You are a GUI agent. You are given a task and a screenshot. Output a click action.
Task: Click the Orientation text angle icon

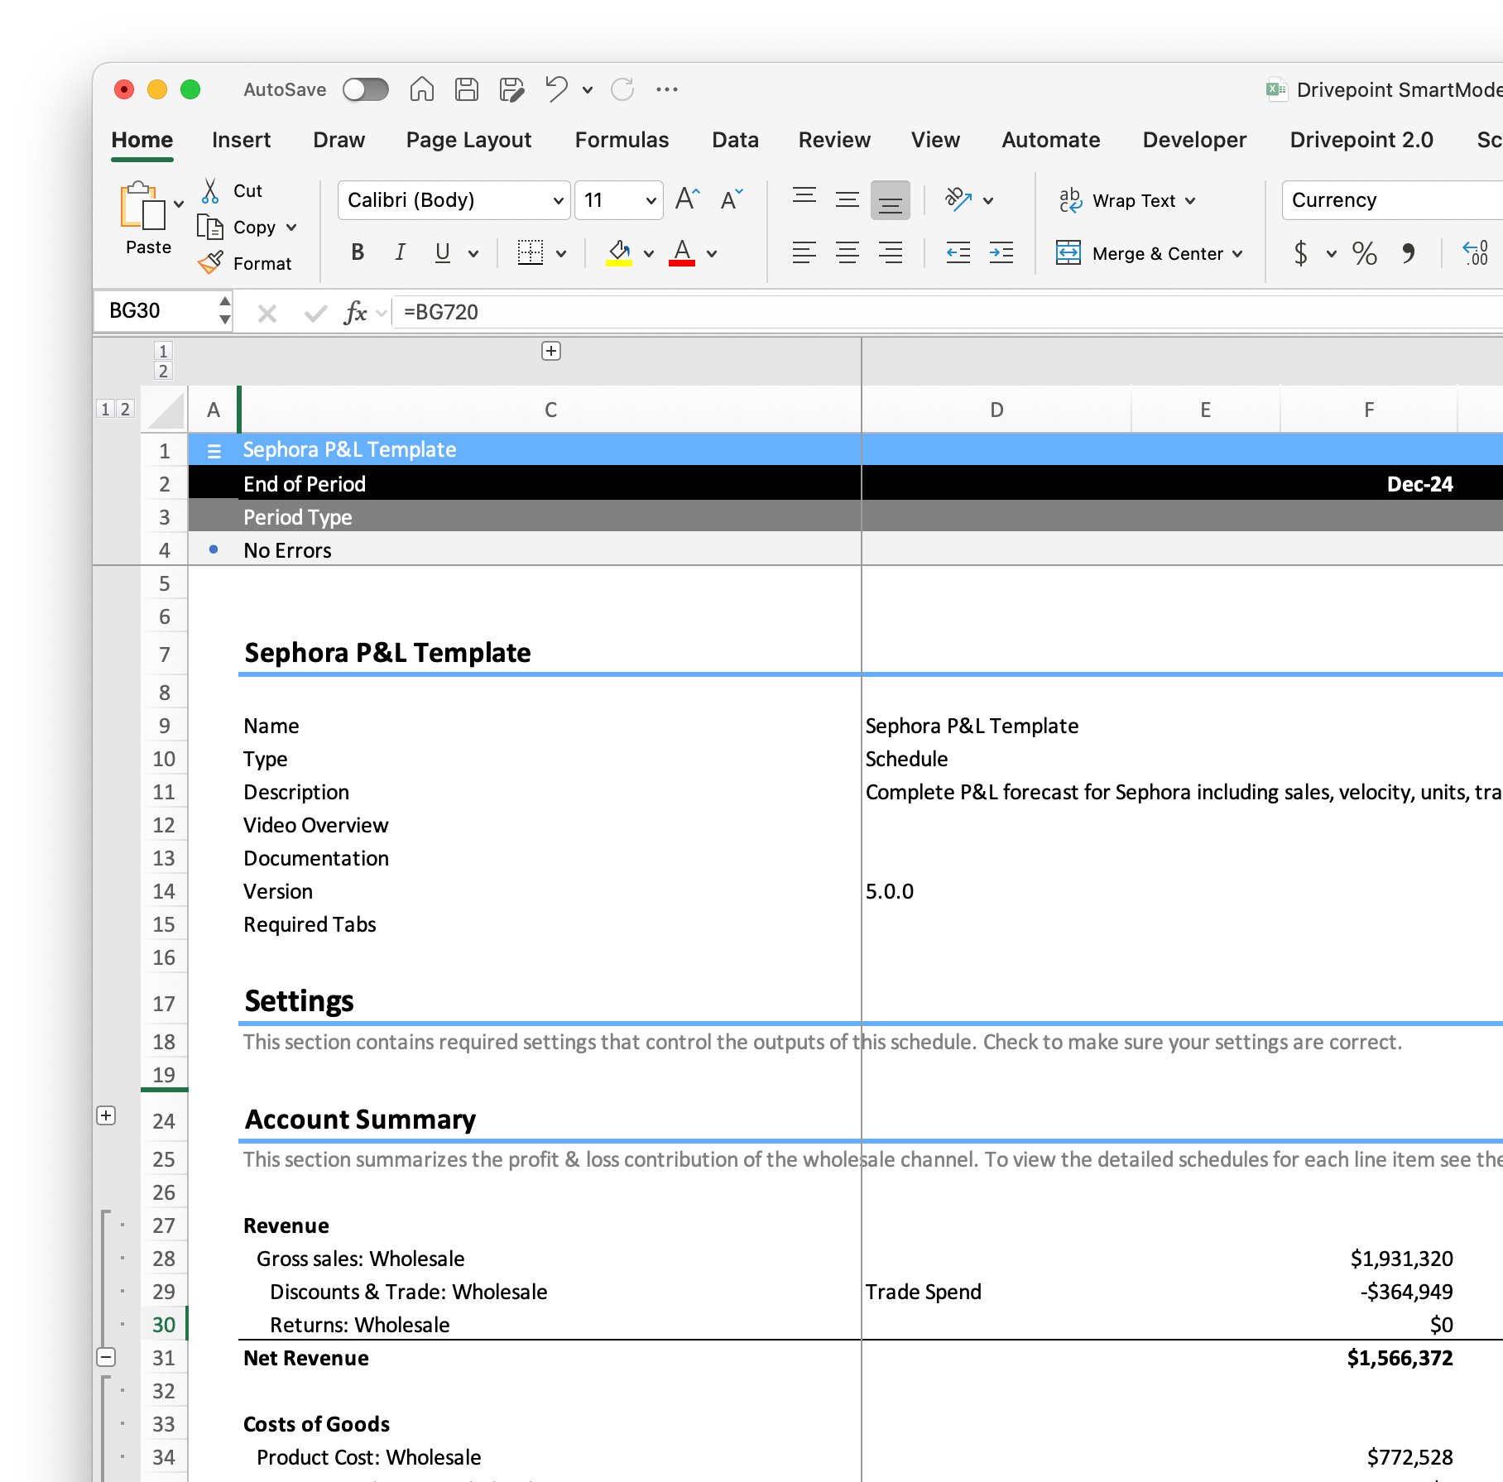(x=958, y=199)
